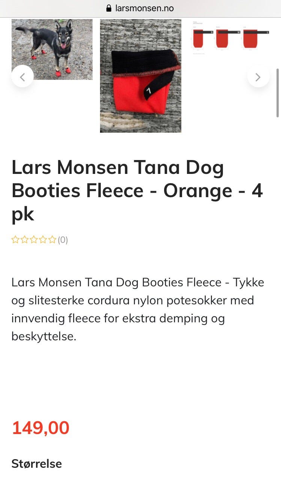Click the page scrollbar on the right edge
This screenshot has height=488, width=281.
tap(278, 93)
